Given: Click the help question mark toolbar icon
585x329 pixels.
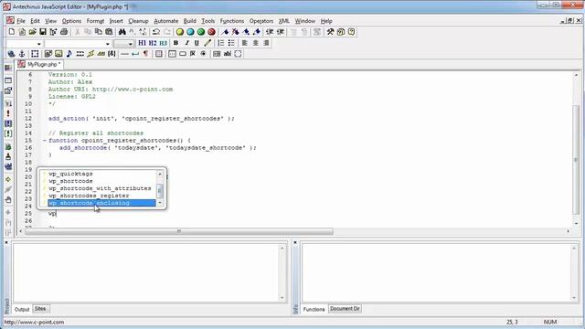Looking at the screenshot, I should (x=351, y=32).
